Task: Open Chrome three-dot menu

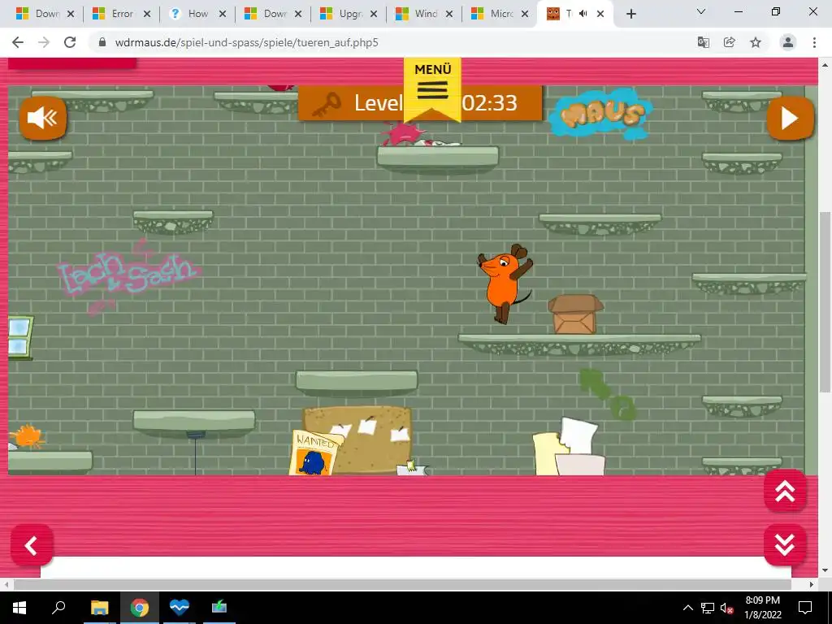Action: tap(814, 42)
